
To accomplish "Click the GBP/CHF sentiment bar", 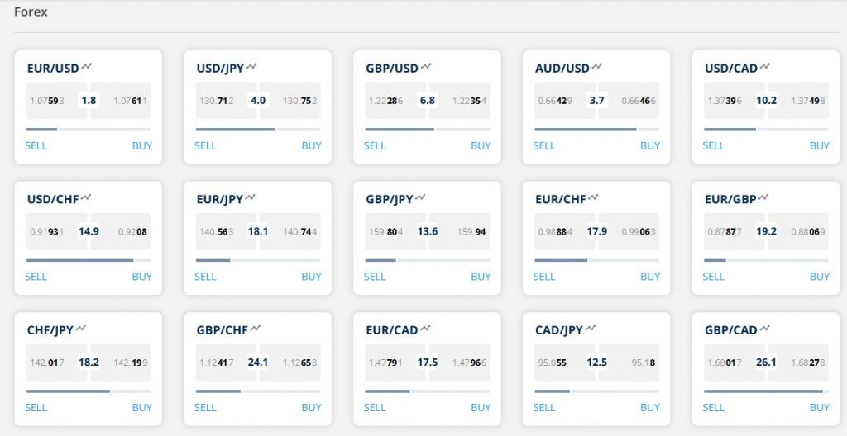I will pyautogui.click(x=258, y=391).
